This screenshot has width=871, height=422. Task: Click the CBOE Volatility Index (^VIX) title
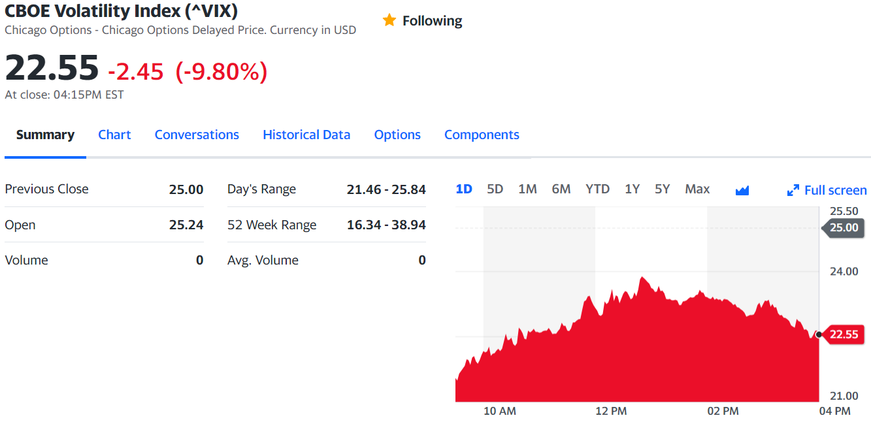pyautogui.click(x=121, y=11)
